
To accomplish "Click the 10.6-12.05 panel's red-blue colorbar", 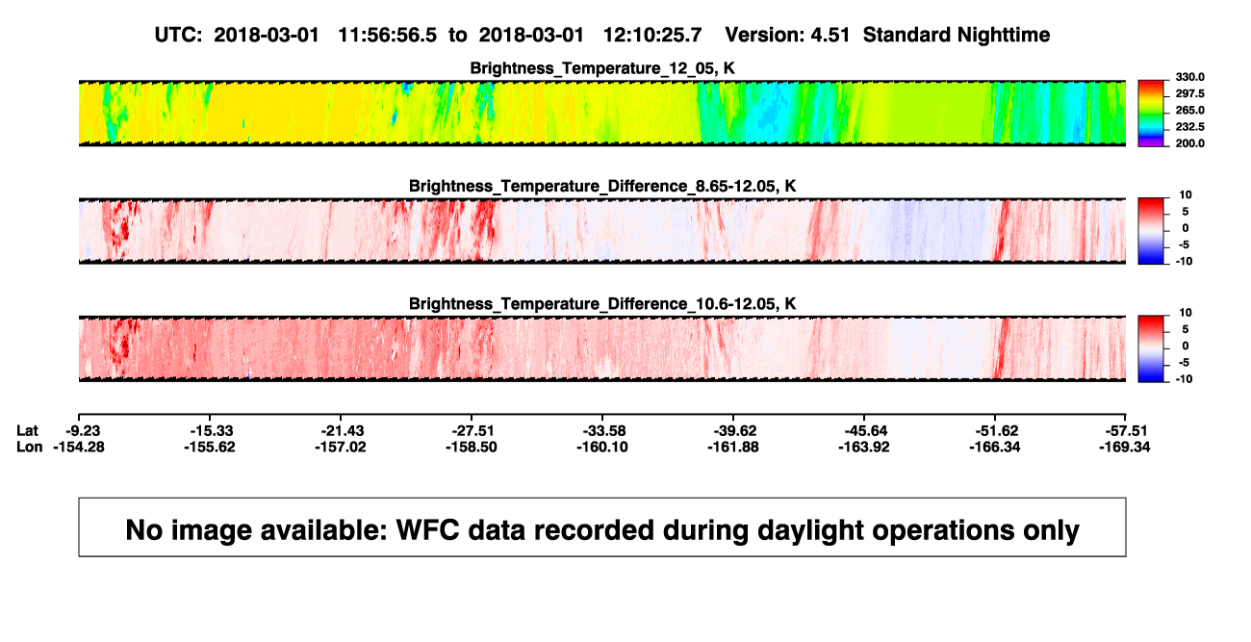I will [1152, 348].
